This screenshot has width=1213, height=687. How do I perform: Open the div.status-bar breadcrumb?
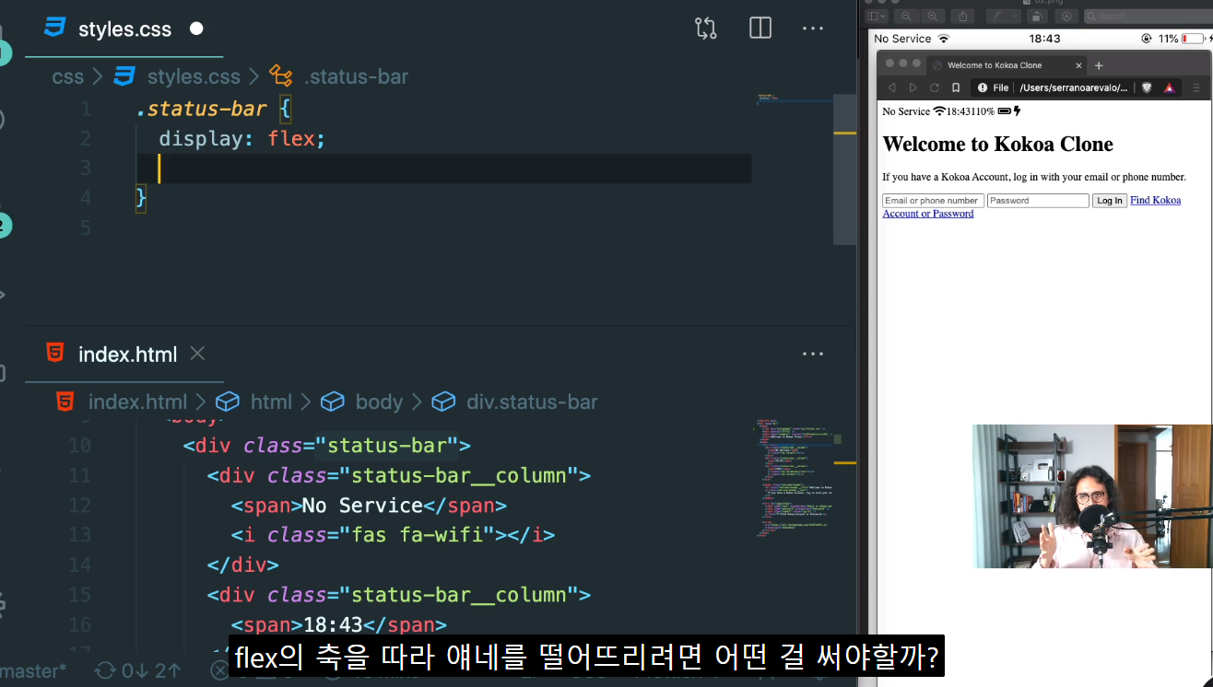pos(514,402)
